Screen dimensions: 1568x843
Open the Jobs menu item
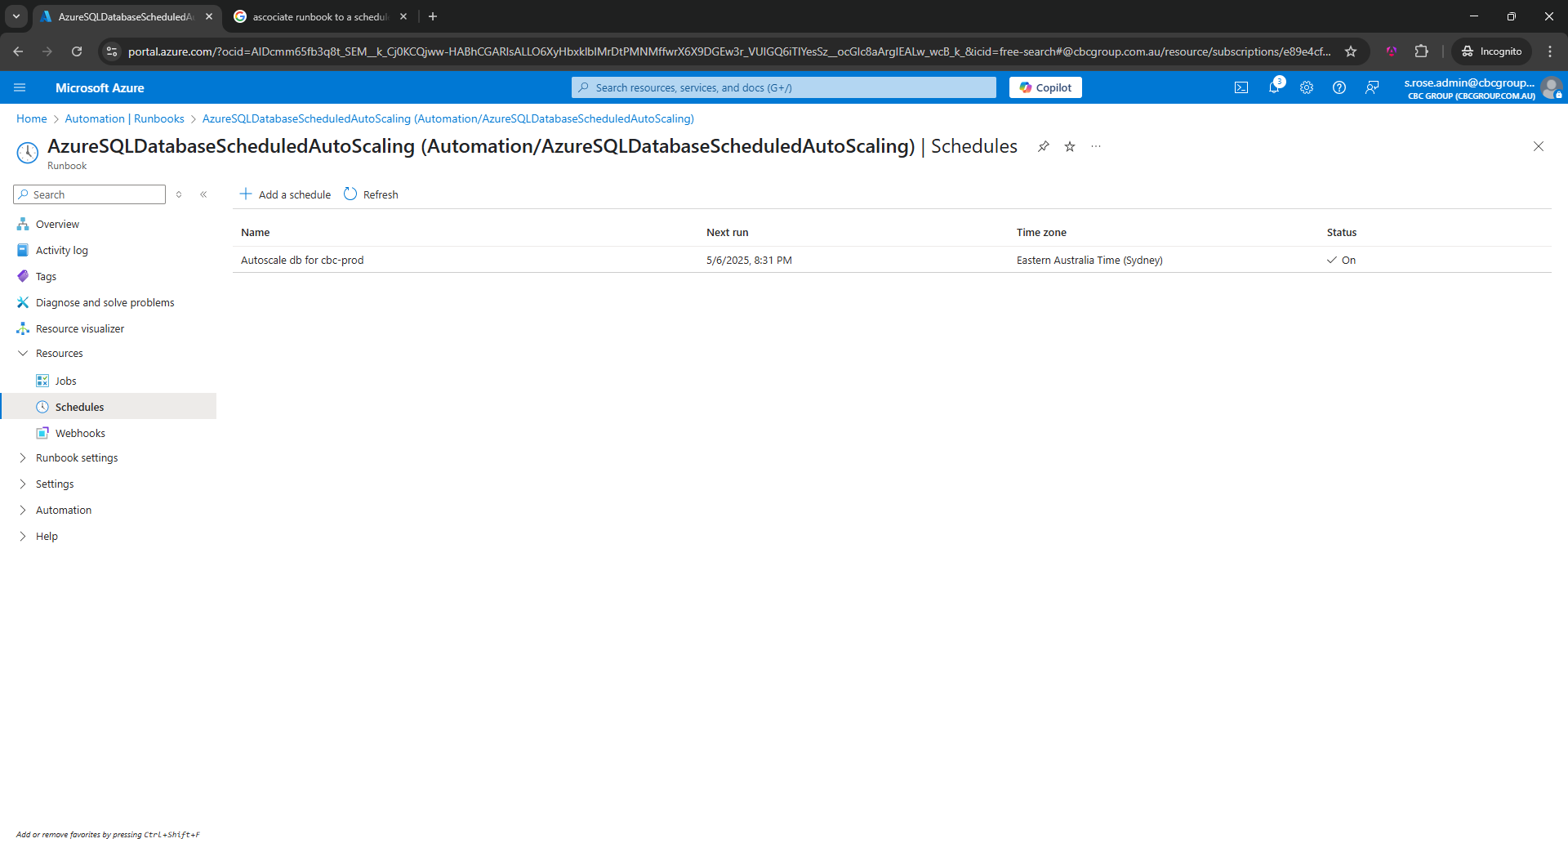(x=65, y=381)
